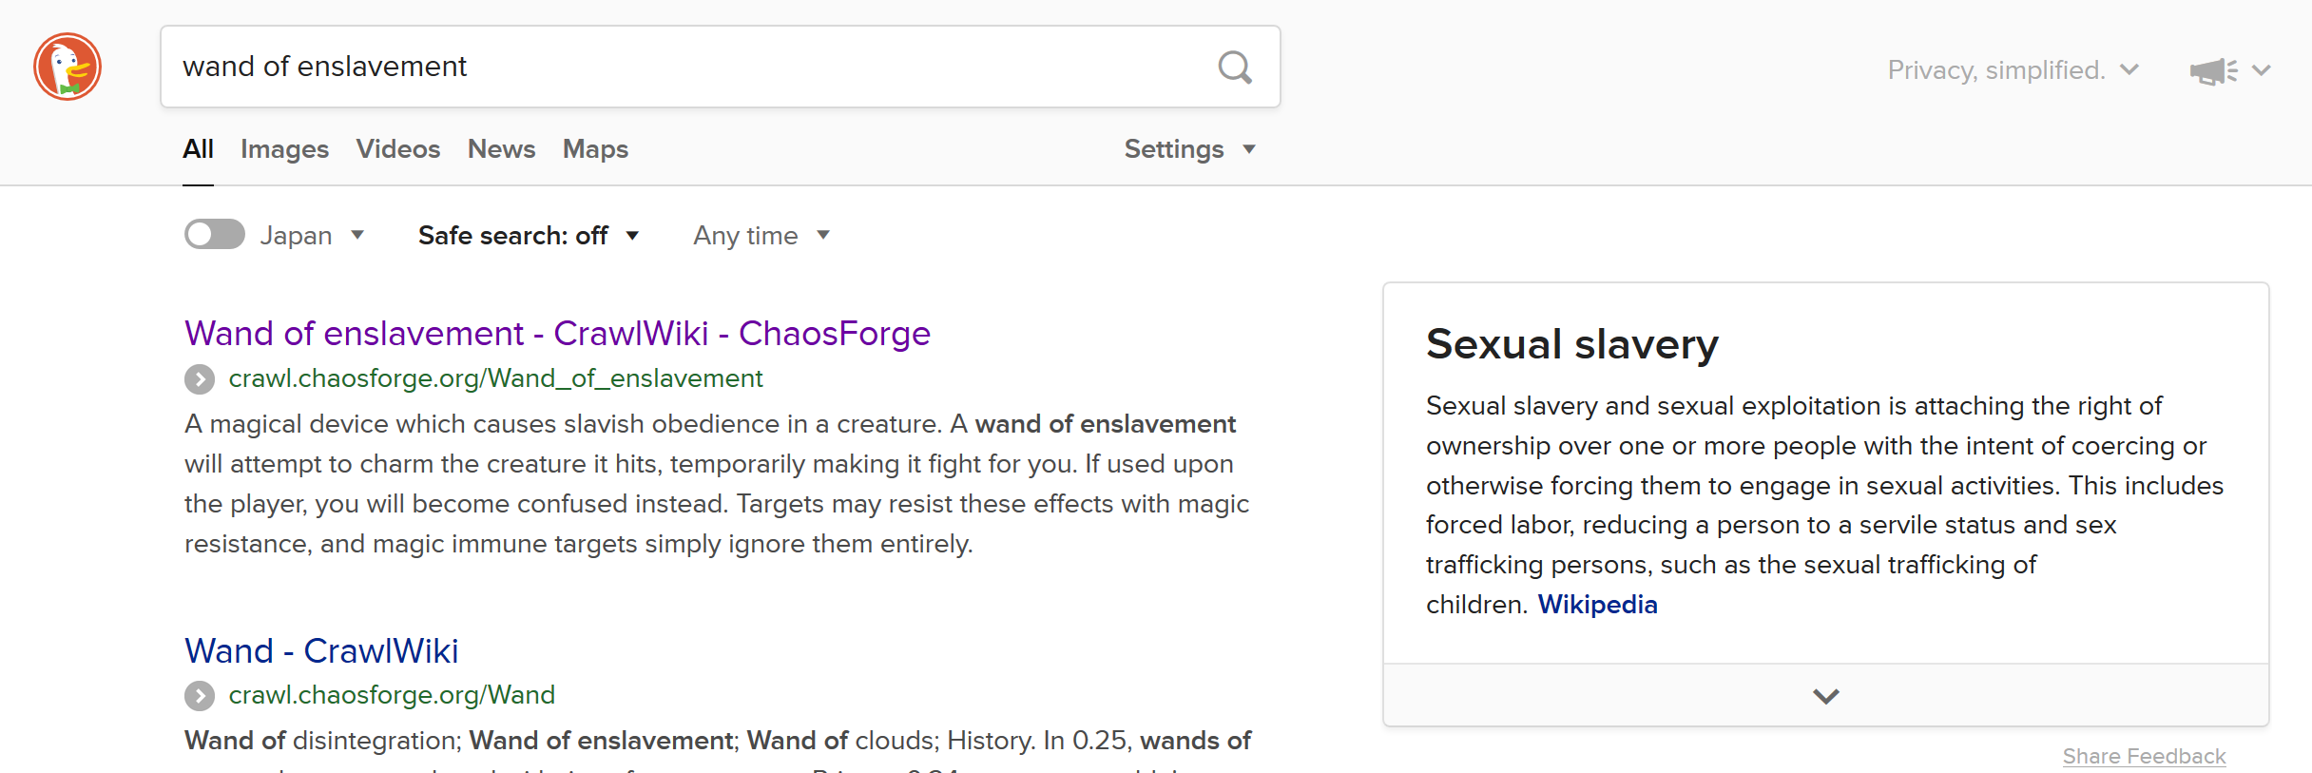
Task: Open the Settings dropdown menu
Action: tap(1189, 149)
